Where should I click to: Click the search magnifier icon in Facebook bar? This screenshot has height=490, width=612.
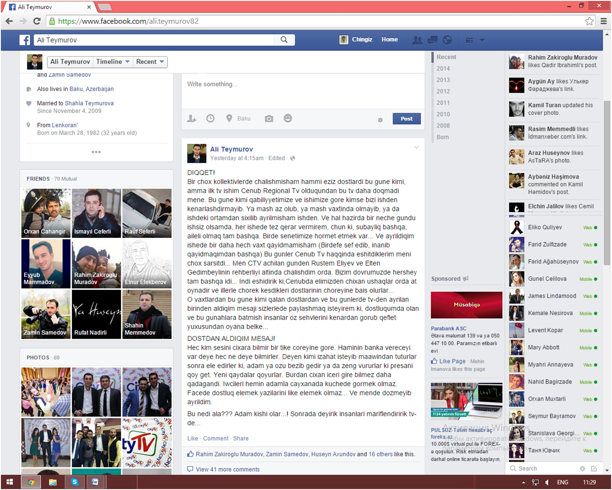pos(284,40)
